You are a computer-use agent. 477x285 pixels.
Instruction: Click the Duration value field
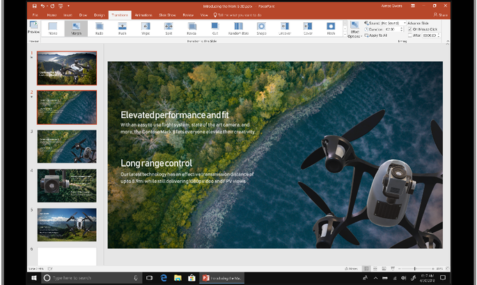coord(392,29)
